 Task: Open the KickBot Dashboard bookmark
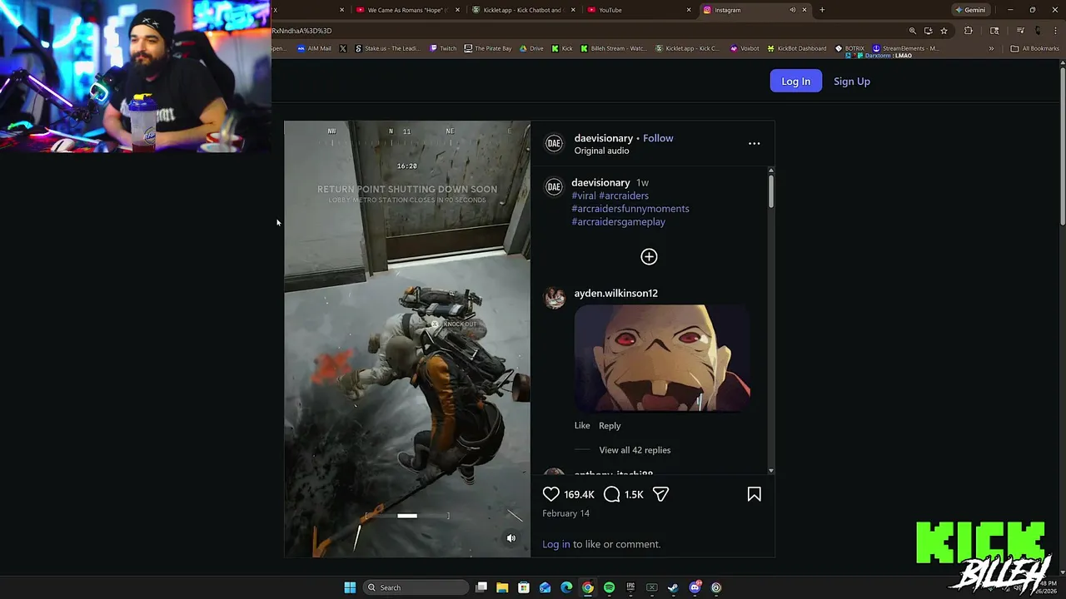797,48
